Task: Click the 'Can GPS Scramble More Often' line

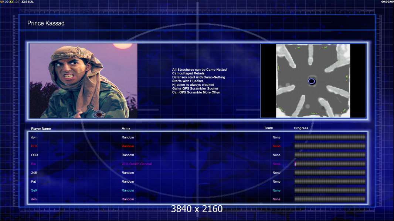Action: [196, 92]
